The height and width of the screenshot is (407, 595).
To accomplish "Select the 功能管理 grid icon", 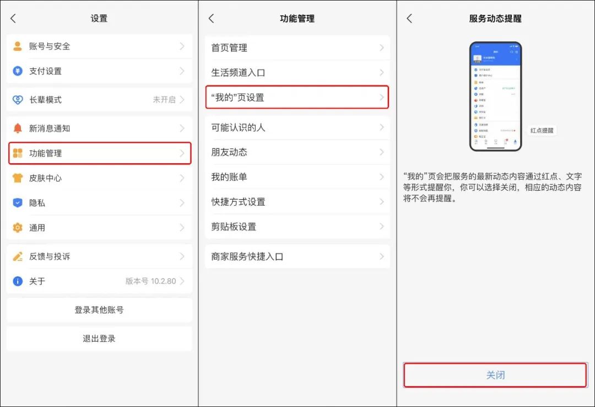I will [17, 153].
